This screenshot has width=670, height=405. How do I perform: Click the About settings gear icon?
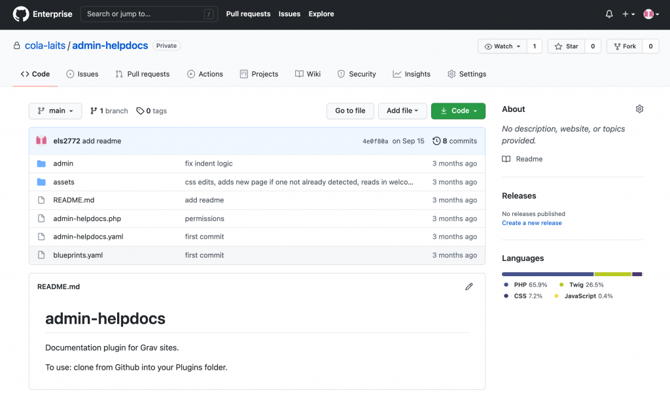(639, 109)
